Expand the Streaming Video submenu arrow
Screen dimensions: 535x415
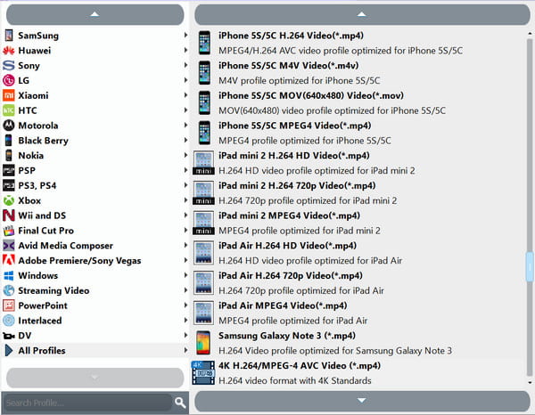point(185,290)
